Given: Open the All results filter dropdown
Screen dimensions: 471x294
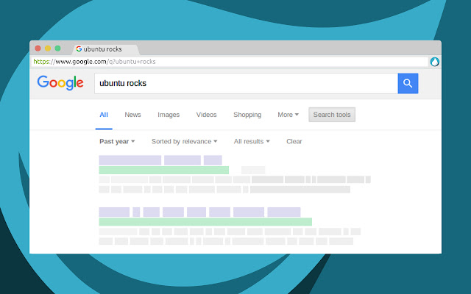Looking at the screenshot, I should (x=252, y=141).
